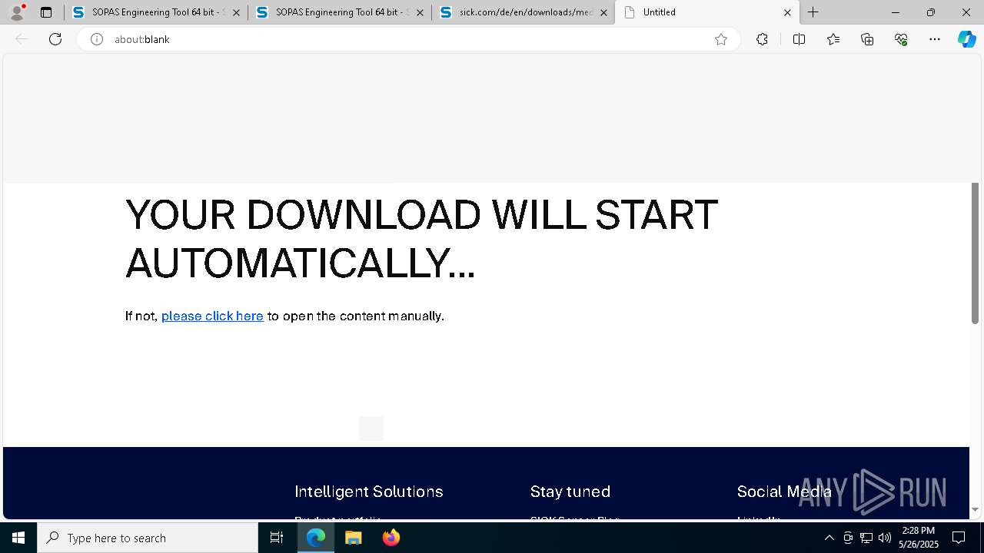Launch Firefox from the taskbar
Screen dimensions: 984x553
pyautogui.click(x=391, y=538)
